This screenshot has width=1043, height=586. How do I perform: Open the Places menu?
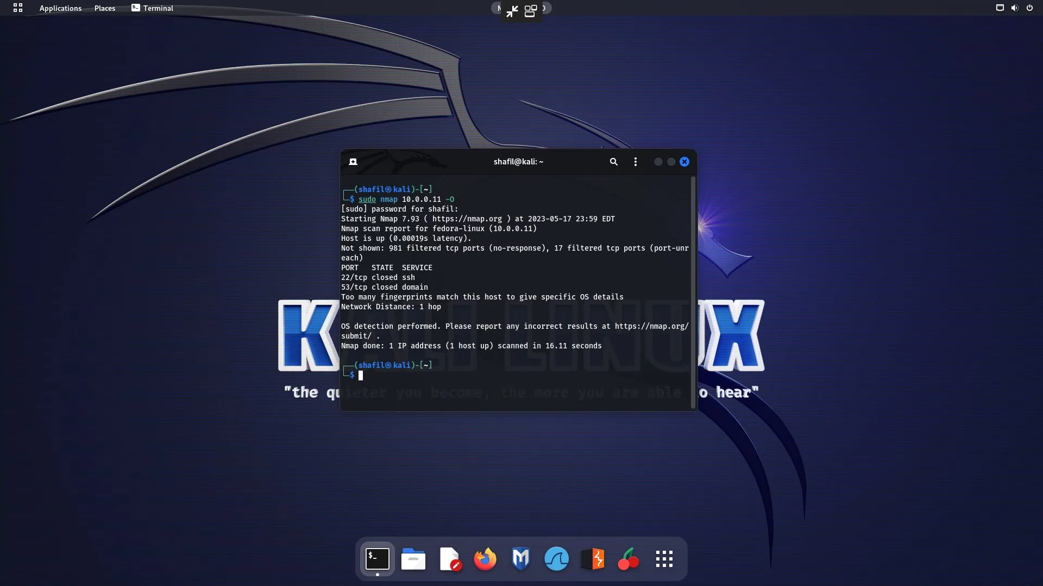click(104, 8)
